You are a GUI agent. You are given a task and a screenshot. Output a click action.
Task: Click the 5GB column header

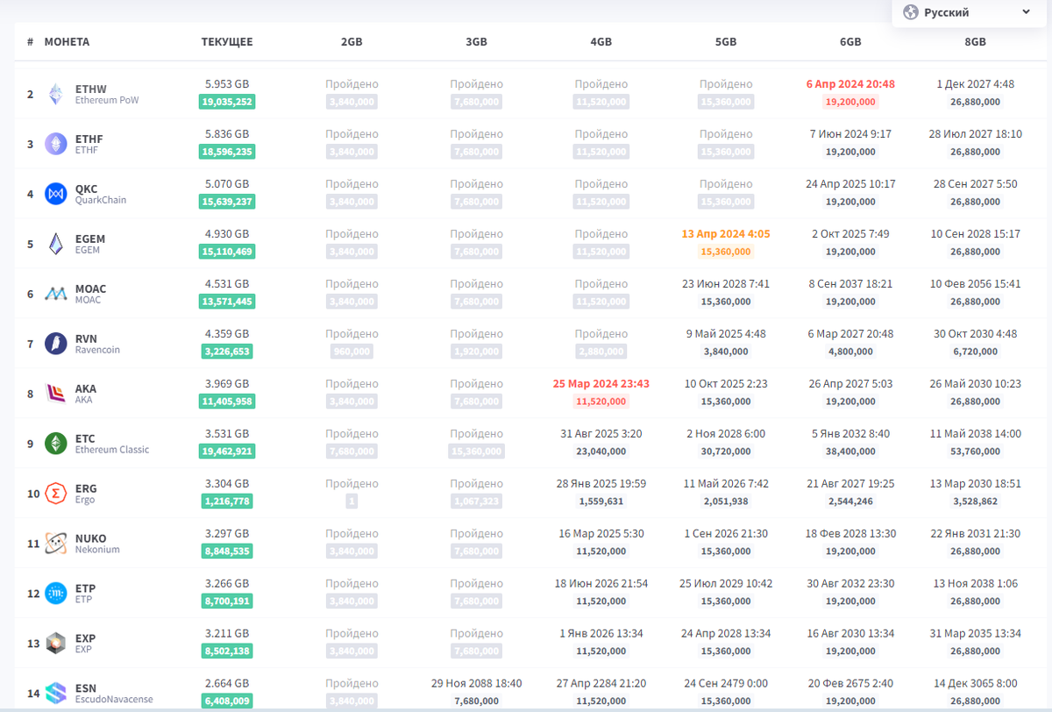pyautogui.click(x=726, y=42)
